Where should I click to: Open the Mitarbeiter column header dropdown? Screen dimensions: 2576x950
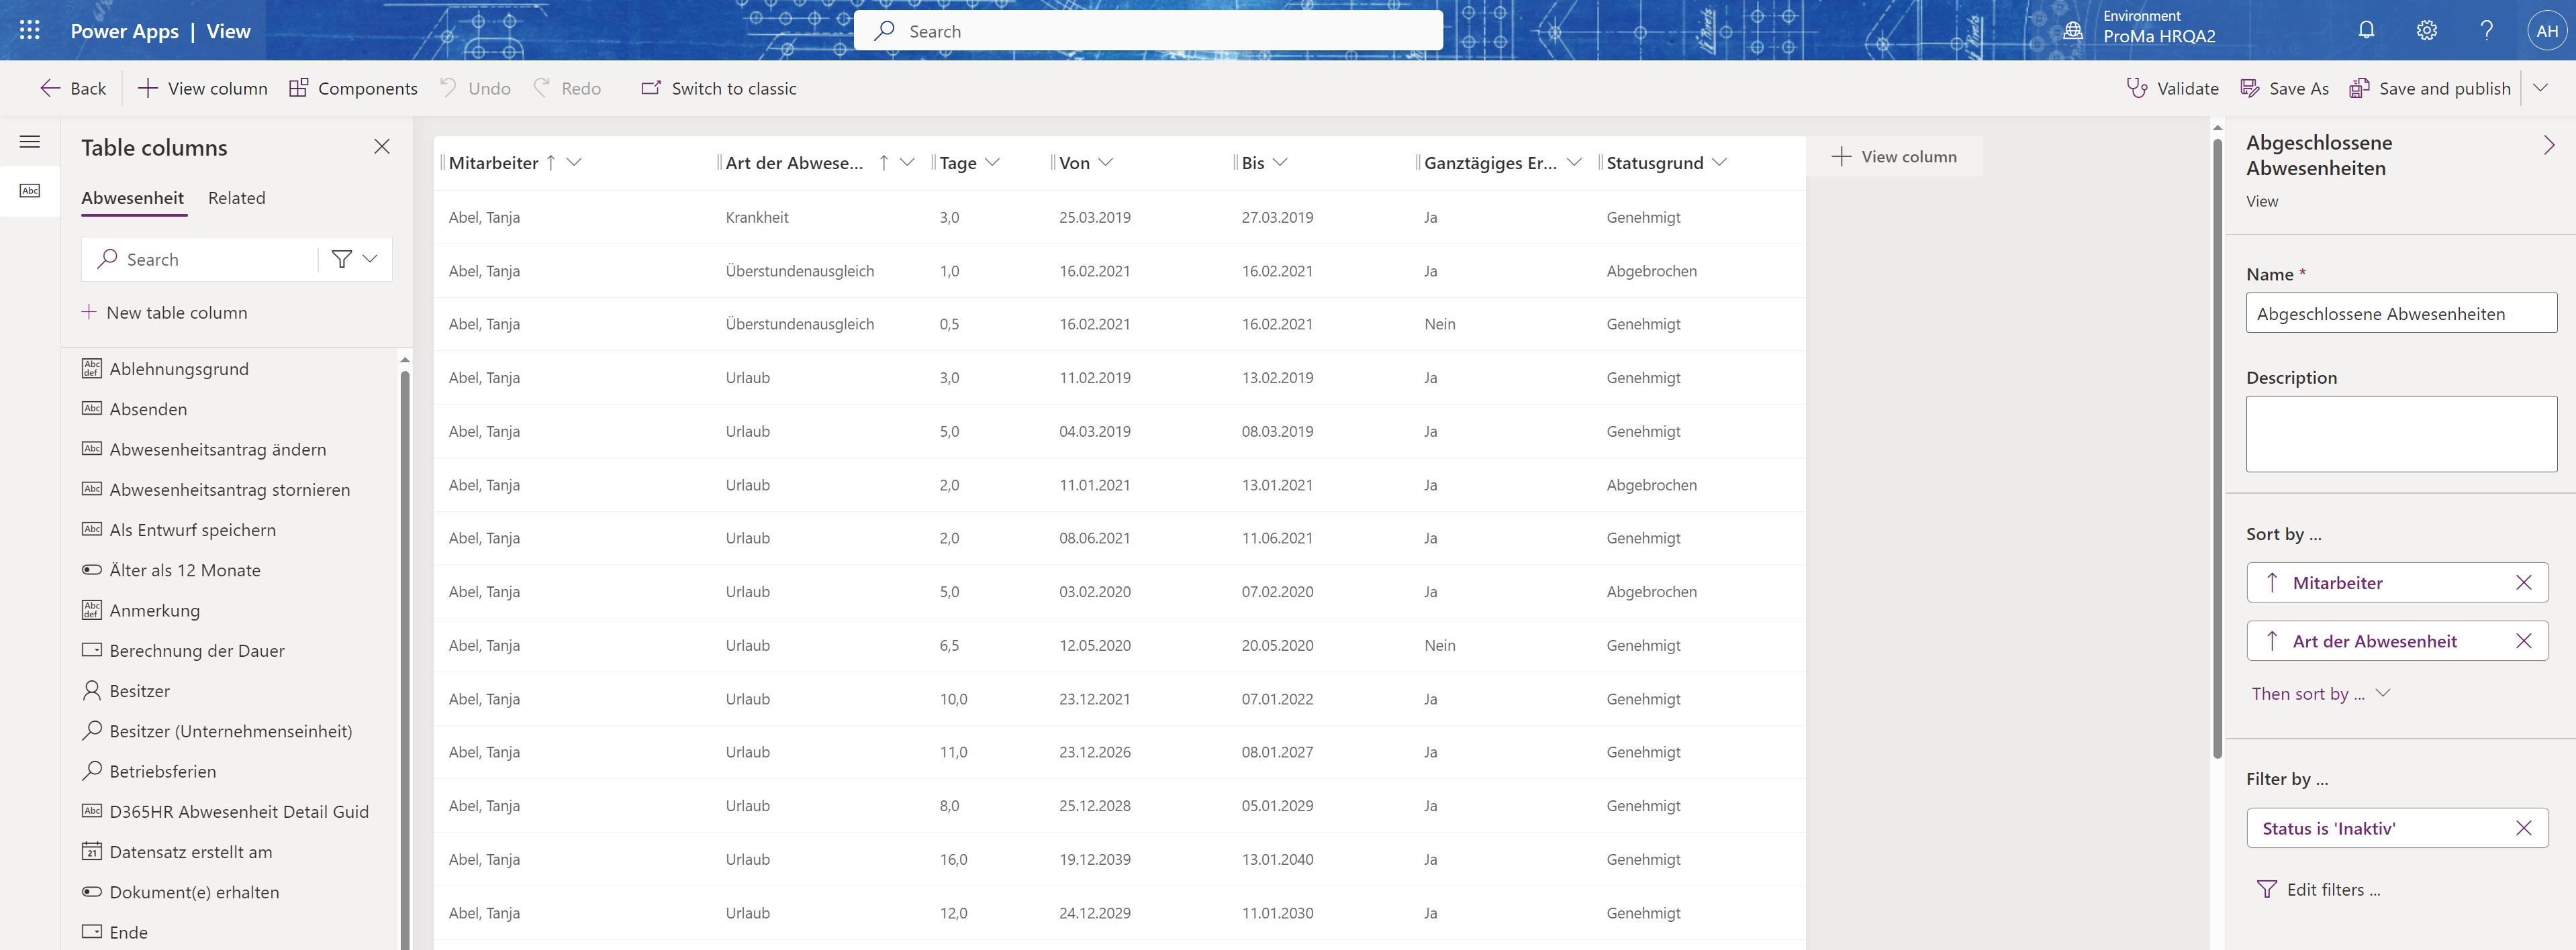(x=574, y=162)
